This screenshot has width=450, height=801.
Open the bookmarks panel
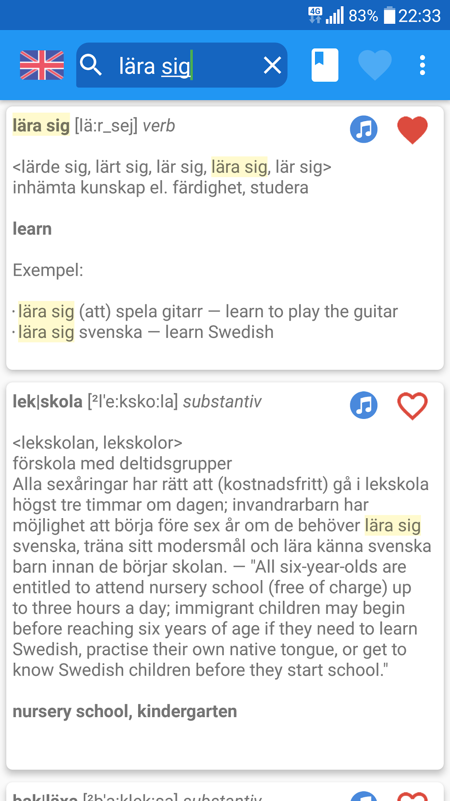324,65
